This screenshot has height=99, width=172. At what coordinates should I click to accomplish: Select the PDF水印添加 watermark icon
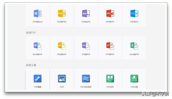[x=86, y=78]
